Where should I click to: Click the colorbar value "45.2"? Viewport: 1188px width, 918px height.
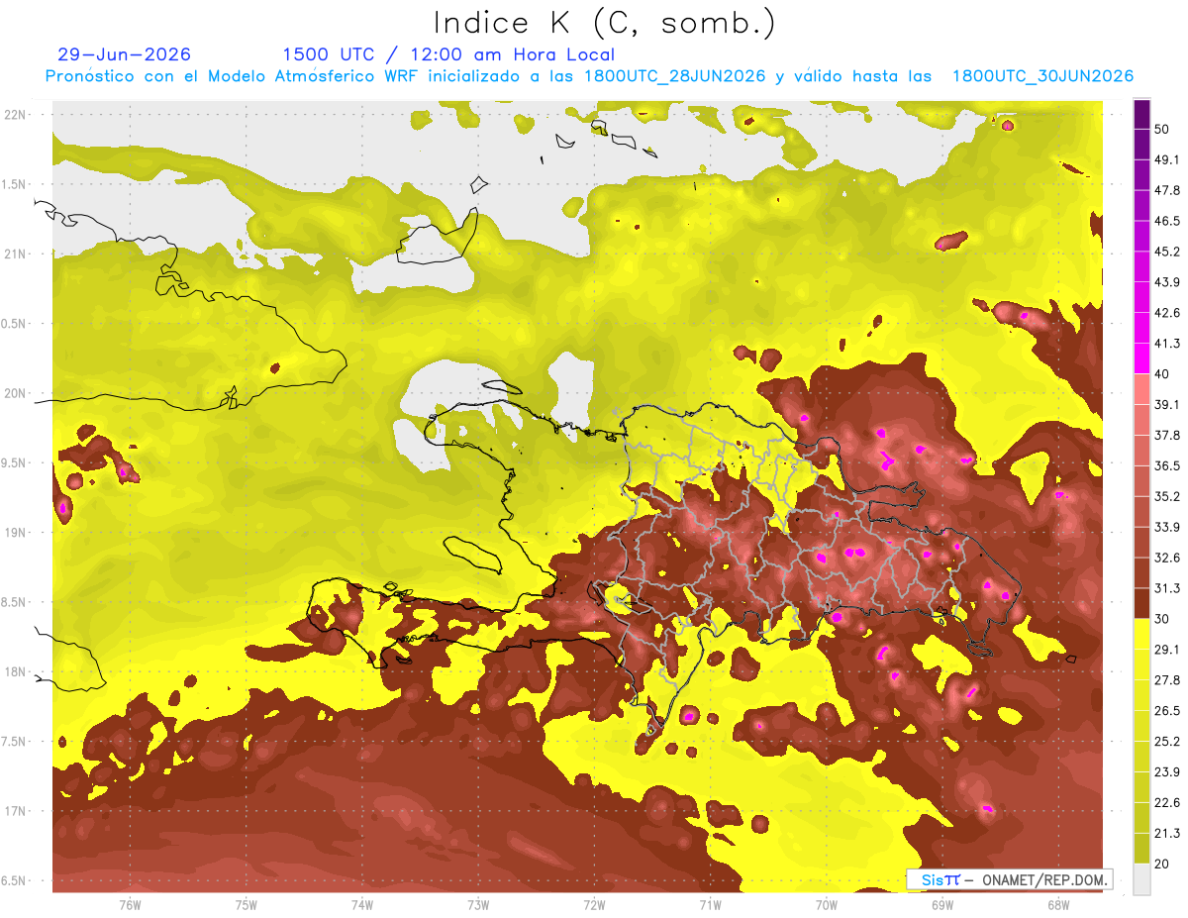[x=1166, y=252]
